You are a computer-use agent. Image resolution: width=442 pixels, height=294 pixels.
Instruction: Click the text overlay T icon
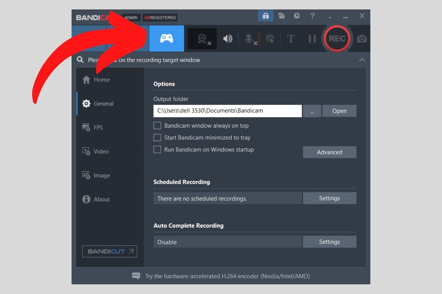coord(291,39)
